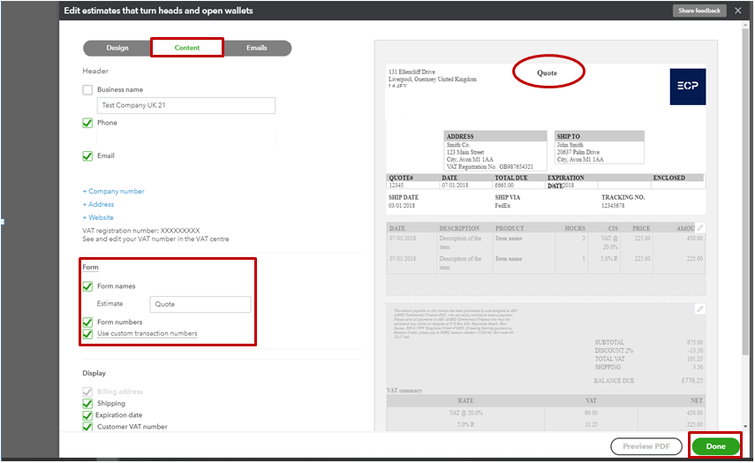Select the Content tab
755x463 pixels.
[x=187, y=48]
